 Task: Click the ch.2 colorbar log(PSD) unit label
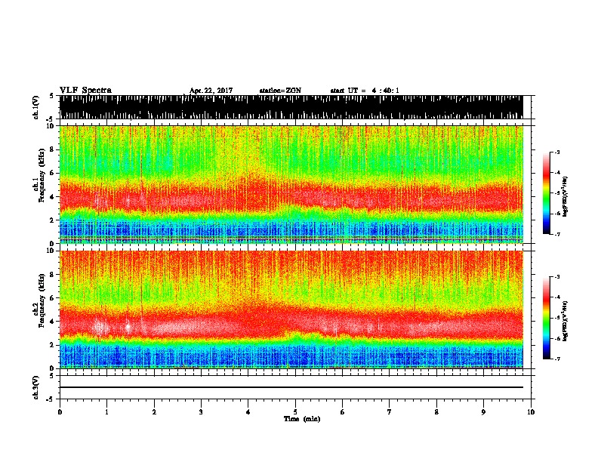click(565, 322)
